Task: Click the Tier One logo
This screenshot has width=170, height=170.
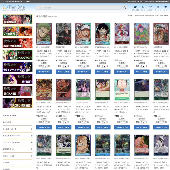Action: (x=14, y=8)
